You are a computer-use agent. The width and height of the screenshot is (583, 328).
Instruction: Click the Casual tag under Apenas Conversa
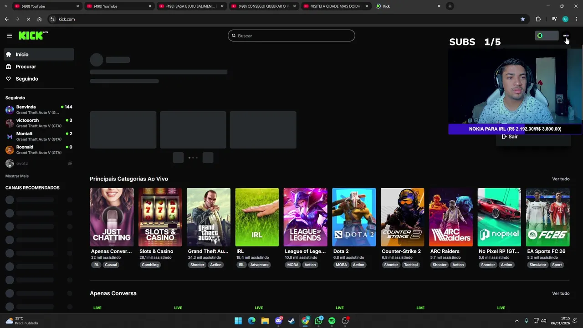(111, 265)
